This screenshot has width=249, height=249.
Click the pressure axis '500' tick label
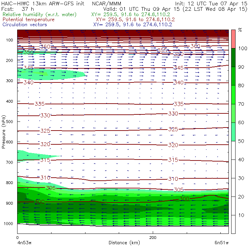coord(9,121)
